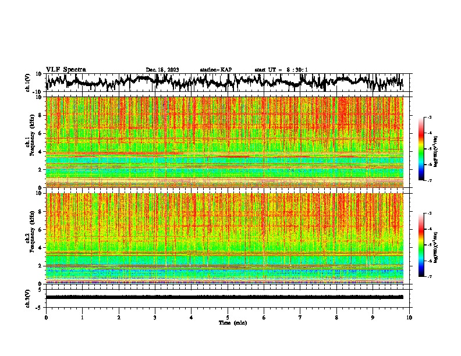Click the "4" tick on ch.1 frequency axis

click(40, 152)
